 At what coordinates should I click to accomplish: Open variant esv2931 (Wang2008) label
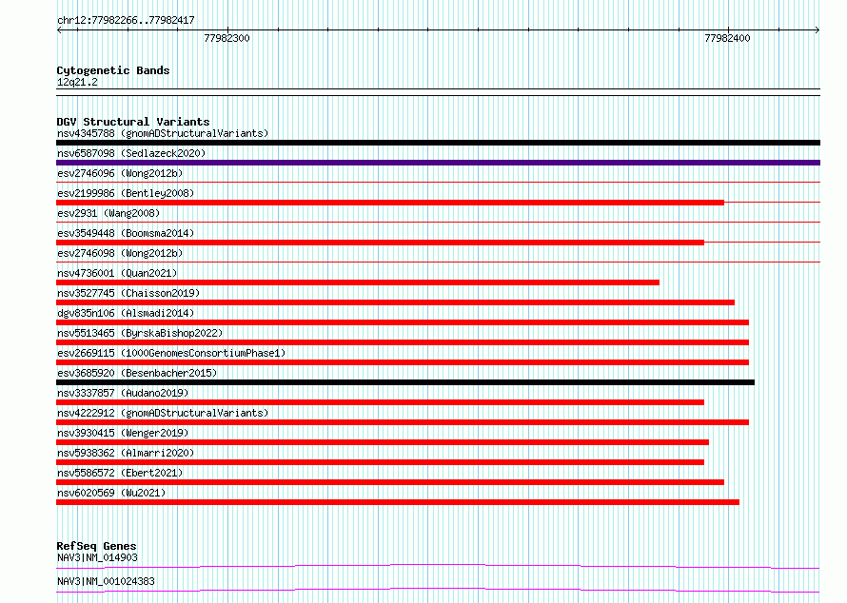108,213
